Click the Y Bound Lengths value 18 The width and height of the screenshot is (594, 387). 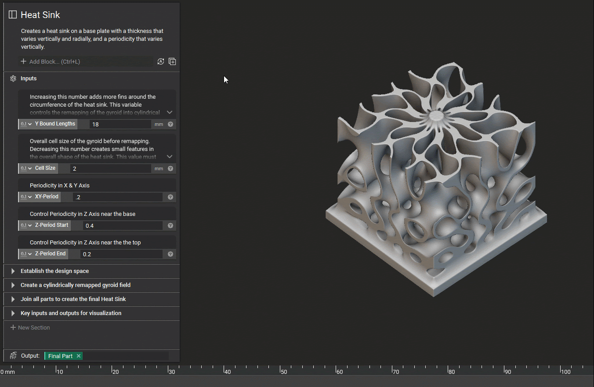coord(120,124)
